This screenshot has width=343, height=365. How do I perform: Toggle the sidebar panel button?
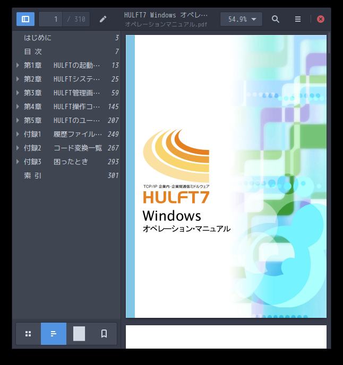tap(25, 19)
